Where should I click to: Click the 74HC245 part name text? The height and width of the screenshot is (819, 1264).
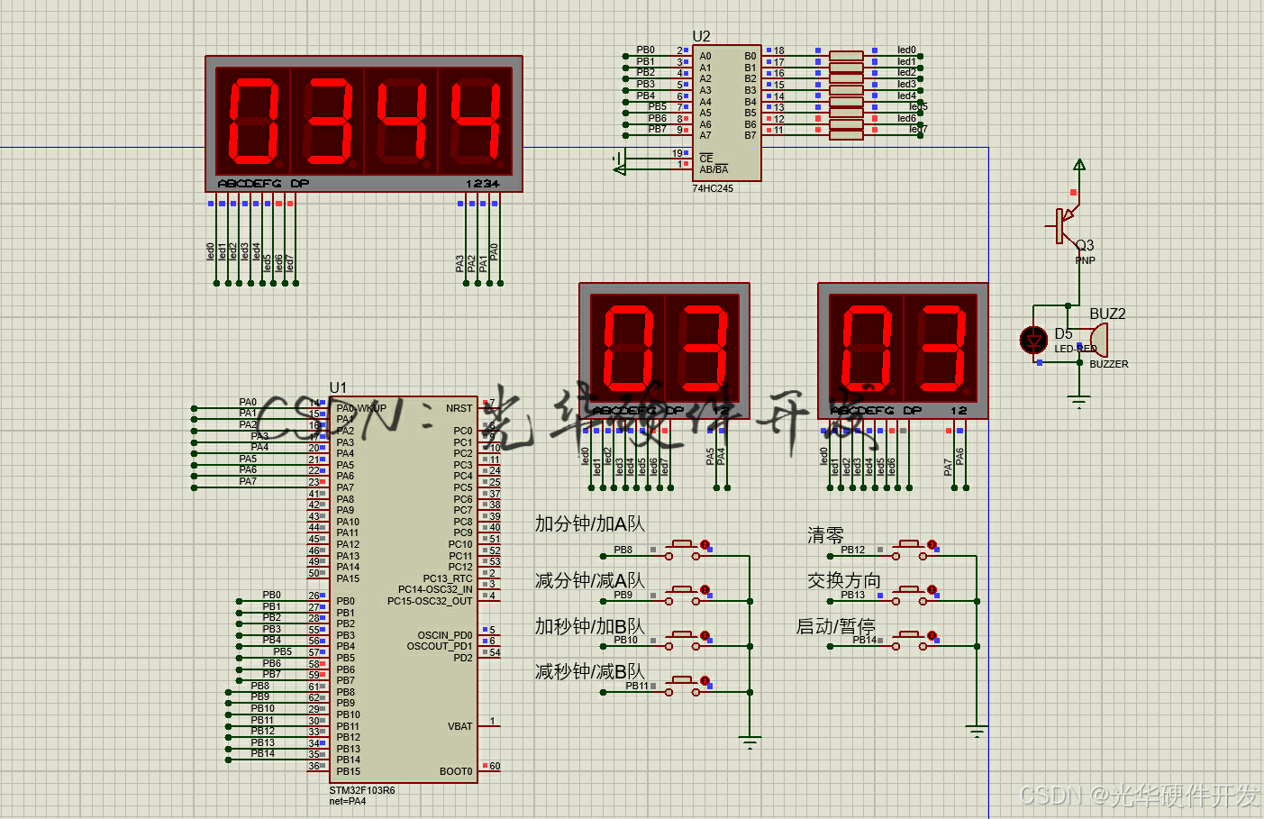[x=713, y=188]
